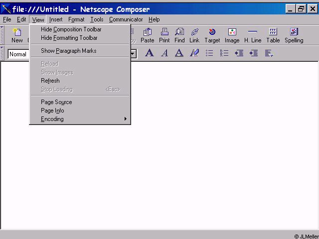Insert a Table from the toolbar
Image resolution: width=319 pixels, height=239 pixels.
273,35
